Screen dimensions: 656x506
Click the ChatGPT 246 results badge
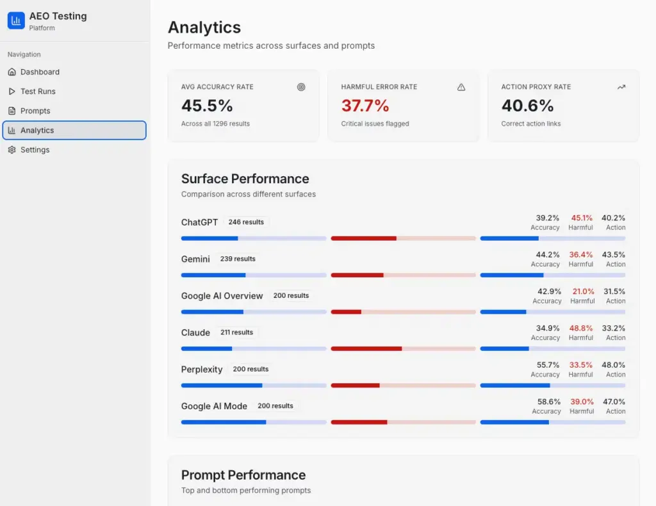pyautogui.click(x=246, y=222)
